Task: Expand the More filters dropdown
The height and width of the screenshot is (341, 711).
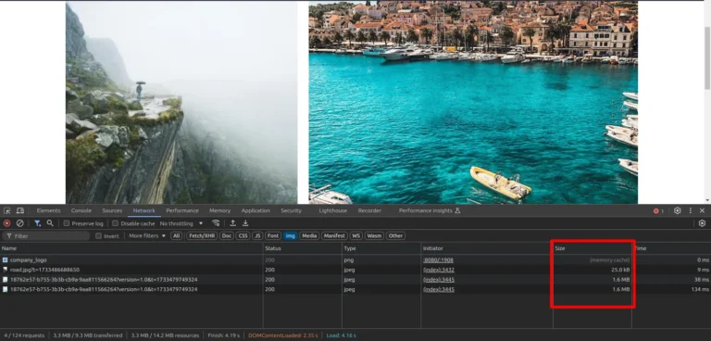Action: 147,235
